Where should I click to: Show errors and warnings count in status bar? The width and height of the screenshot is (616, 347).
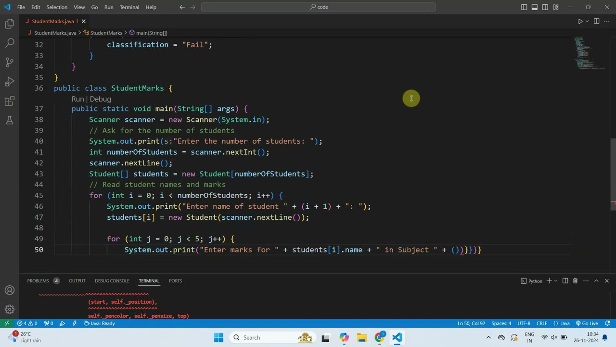27,323
